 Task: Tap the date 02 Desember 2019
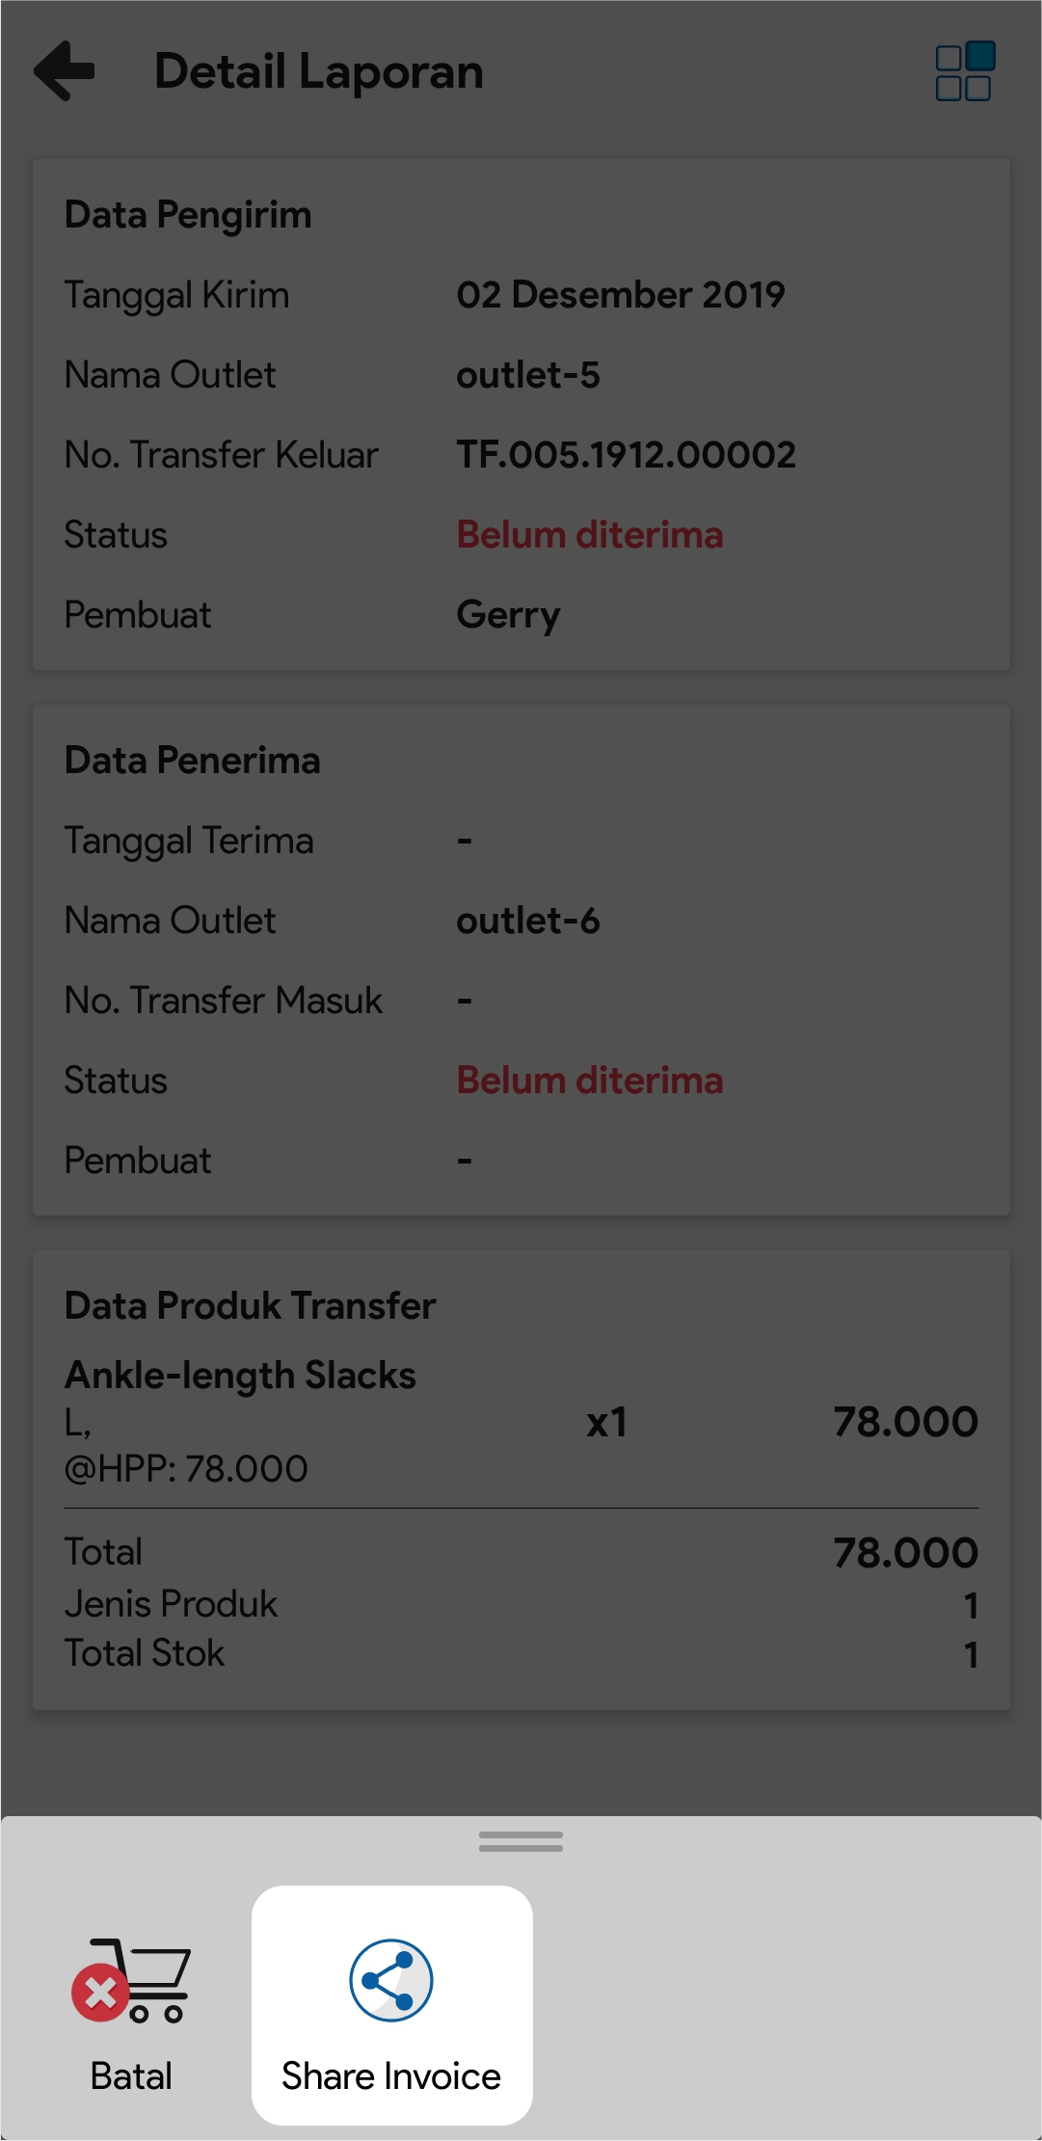click(621, 295)
